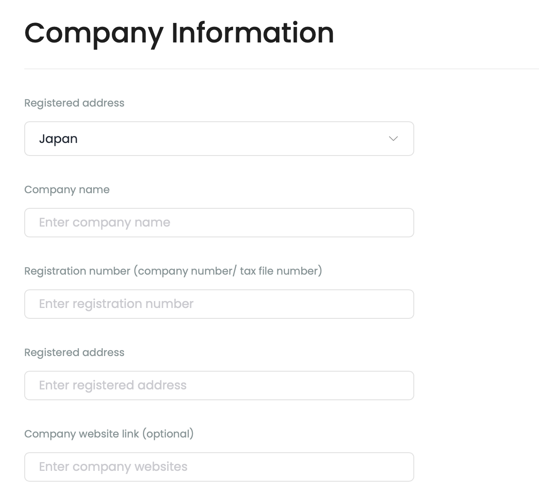
Task: Click the horizontal divider line below the heading
Action: tap(282, 68)
